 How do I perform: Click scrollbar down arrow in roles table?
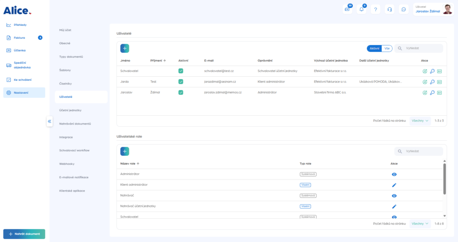click(445, 216)
